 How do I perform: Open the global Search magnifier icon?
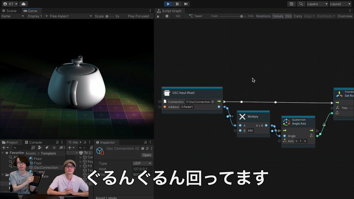301,4
